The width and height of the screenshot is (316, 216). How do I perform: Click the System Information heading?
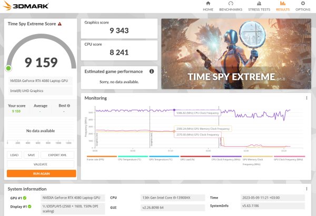[x=27, y=189]
